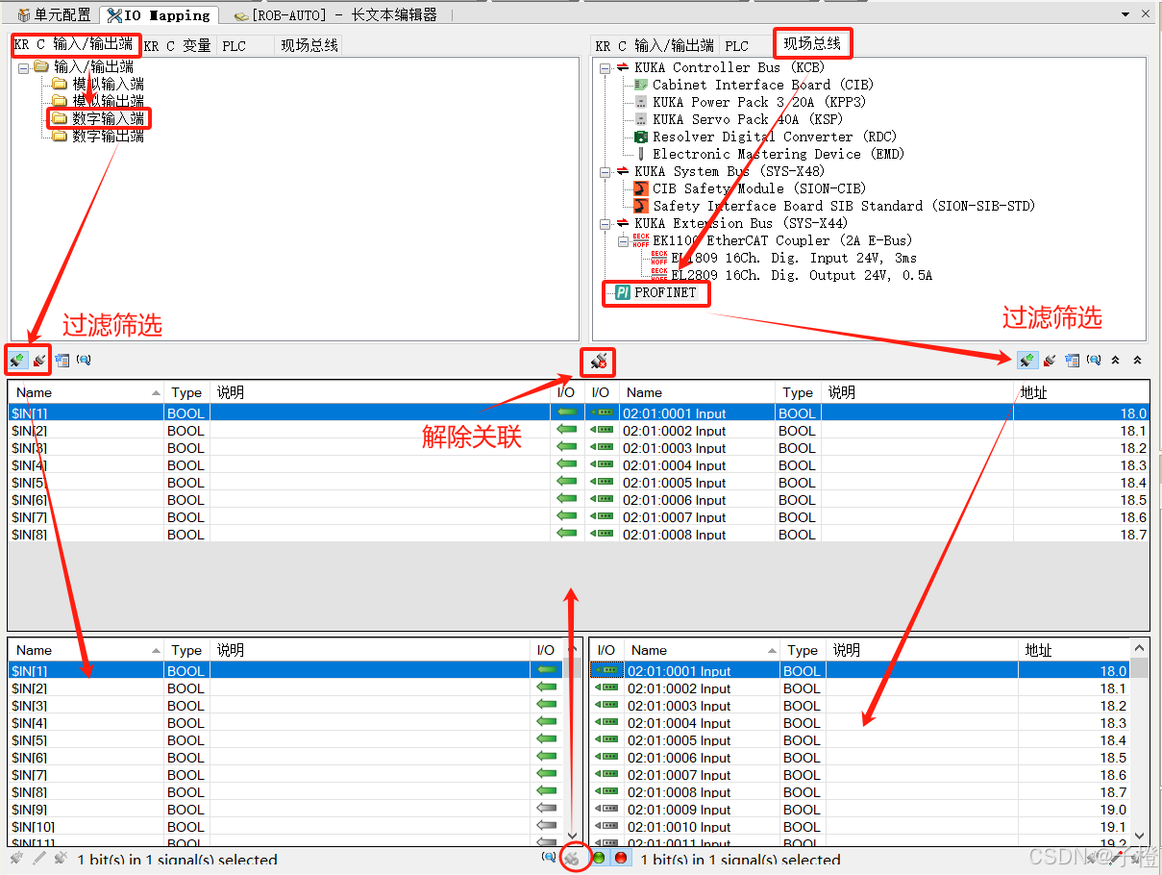Select $IN[5] row in upper mapping table

(279, 483)
